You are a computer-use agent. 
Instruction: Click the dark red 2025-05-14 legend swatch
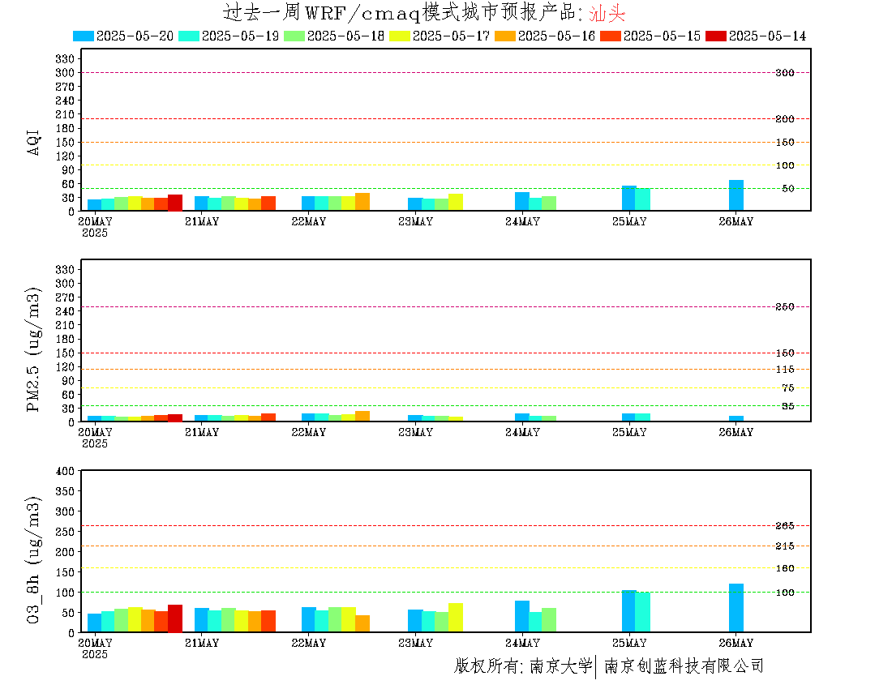coord(716,36)
